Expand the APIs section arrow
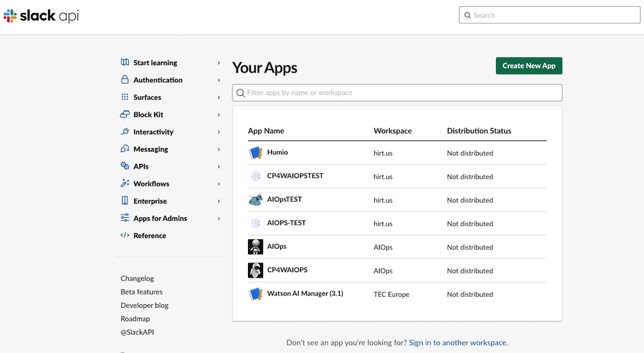The height and width of the screenshot is (353, 644). 219,167
